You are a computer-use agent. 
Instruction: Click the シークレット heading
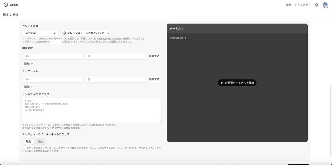click(x=30, y=71)
